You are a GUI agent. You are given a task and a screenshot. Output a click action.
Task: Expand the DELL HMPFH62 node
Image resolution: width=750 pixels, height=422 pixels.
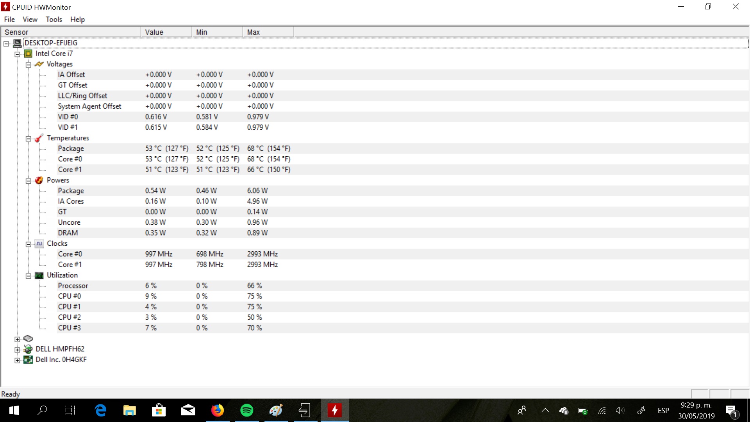(17, 350)
